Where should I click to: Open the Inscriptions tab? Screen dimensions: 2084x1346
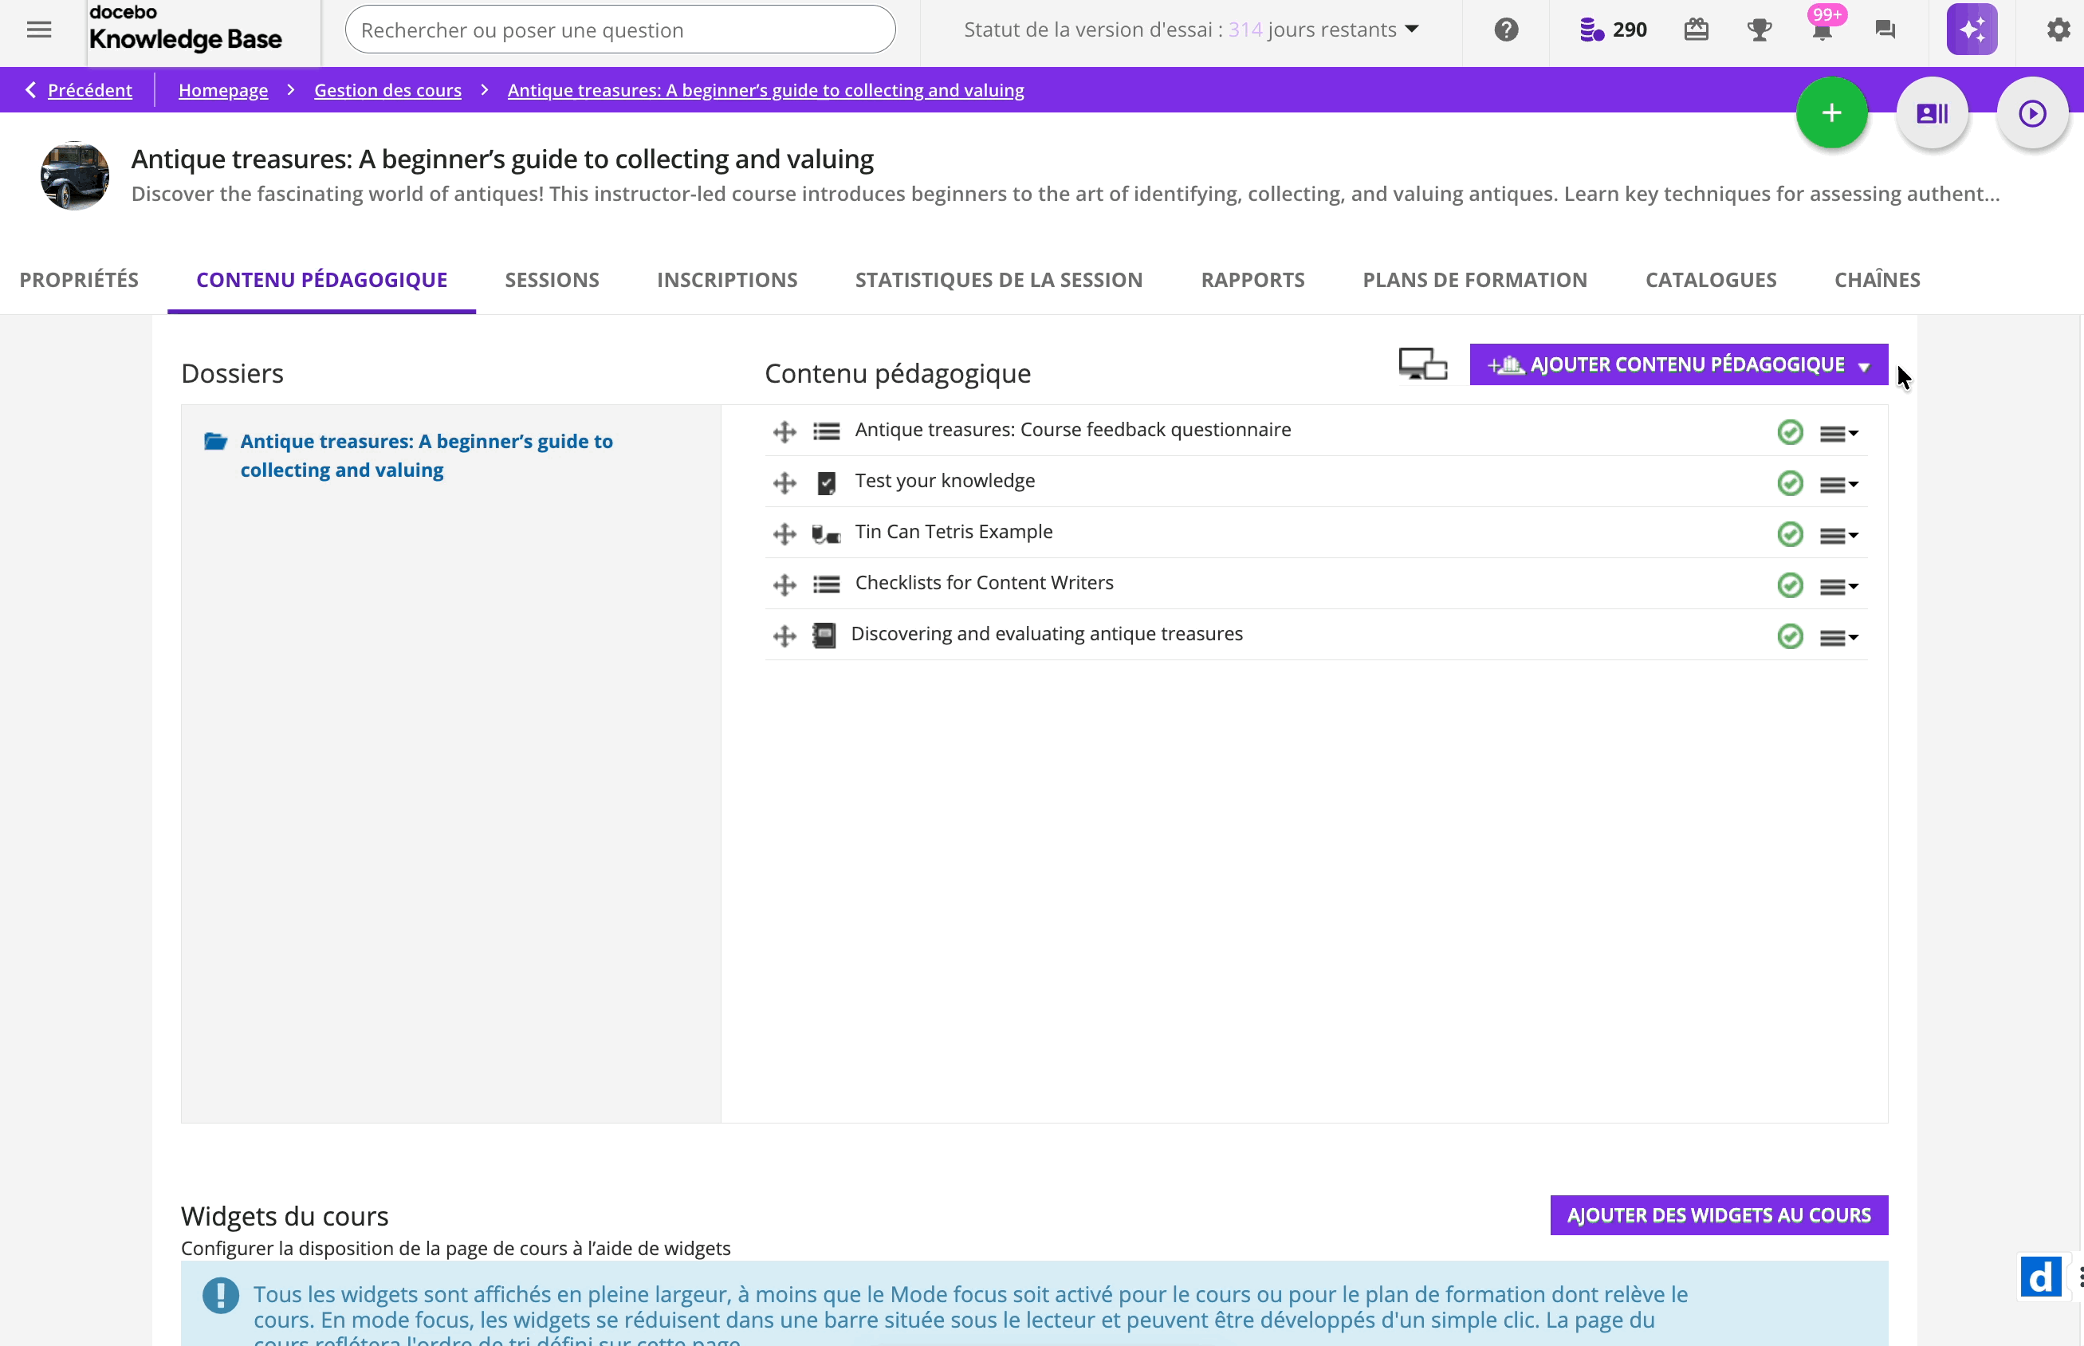tap(726, 280)
